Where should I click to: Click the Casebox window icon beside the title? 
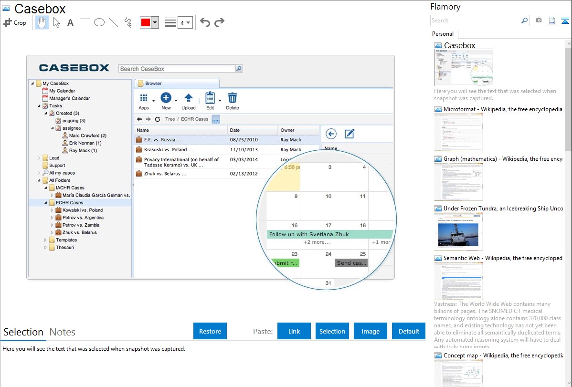click(6, 9)
